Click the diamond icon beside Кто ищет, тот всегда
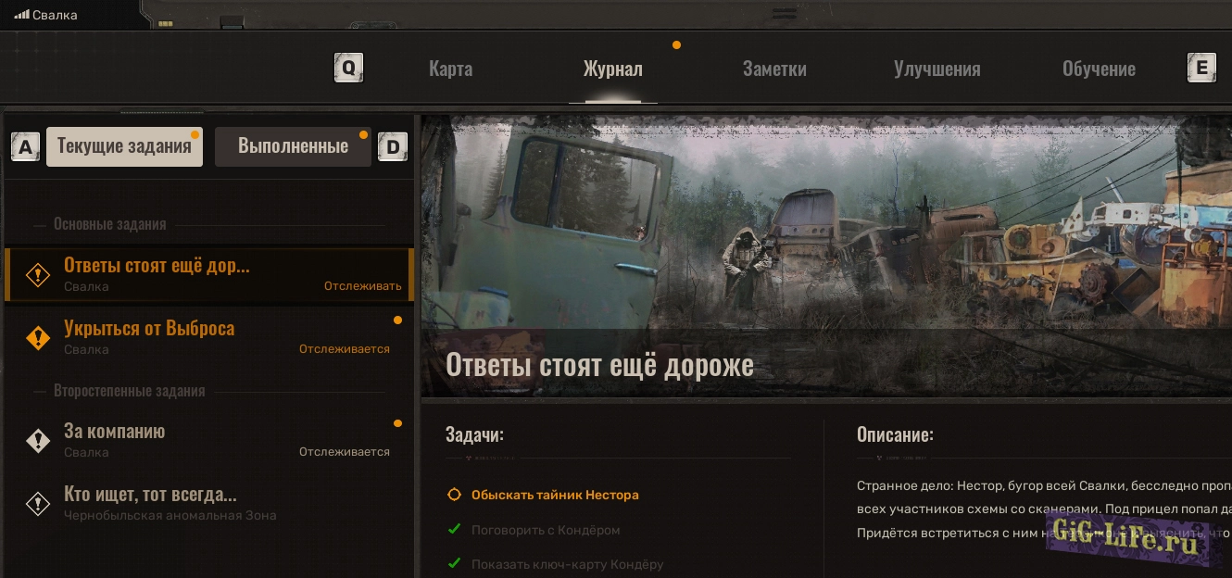 (37, 503)
